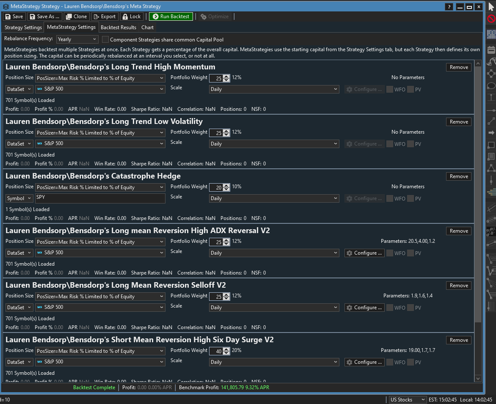
Task: Click the gear icon on Selloff V2 Configure
Action: pyautogui.click(x=349, y=308)
